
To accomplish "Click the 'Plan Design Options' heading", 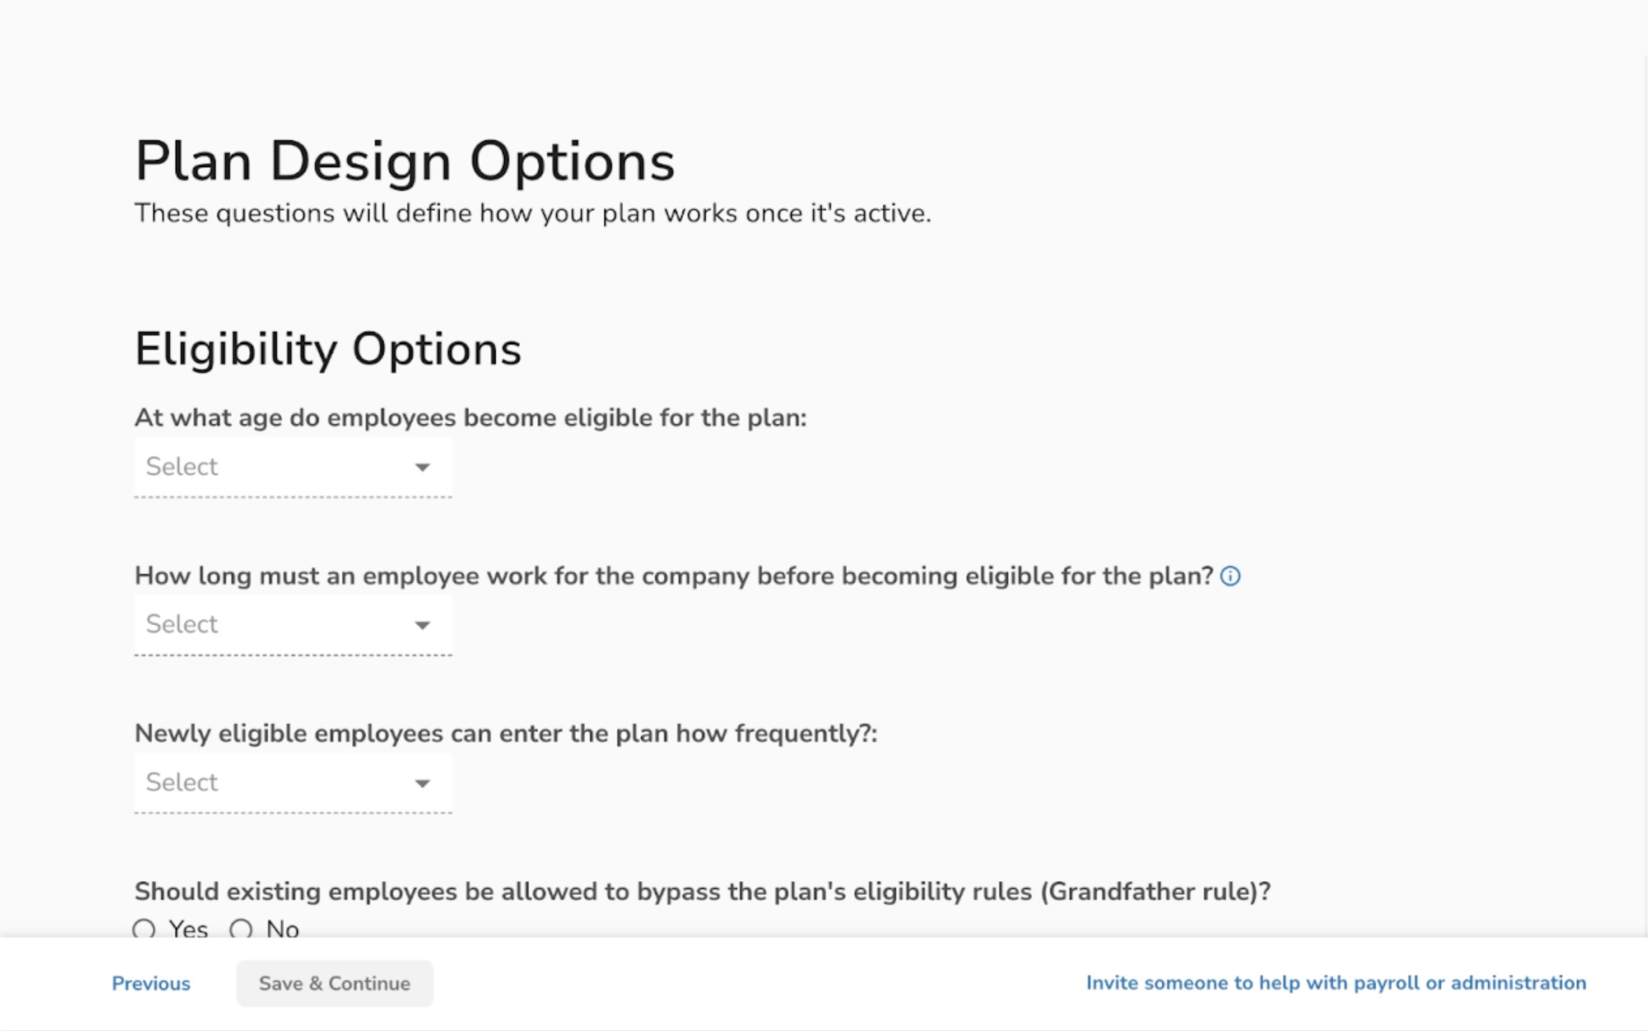I will pyautogui.click(x=405, y=161).
